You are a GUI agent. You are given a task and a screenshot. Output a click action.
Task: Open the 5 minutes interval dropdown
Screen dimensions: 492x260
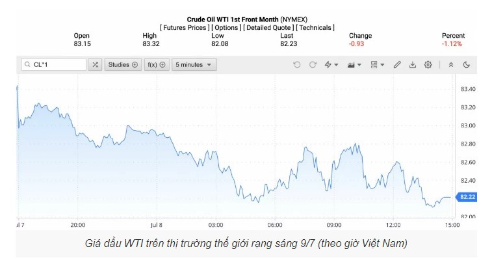point(194,65)
